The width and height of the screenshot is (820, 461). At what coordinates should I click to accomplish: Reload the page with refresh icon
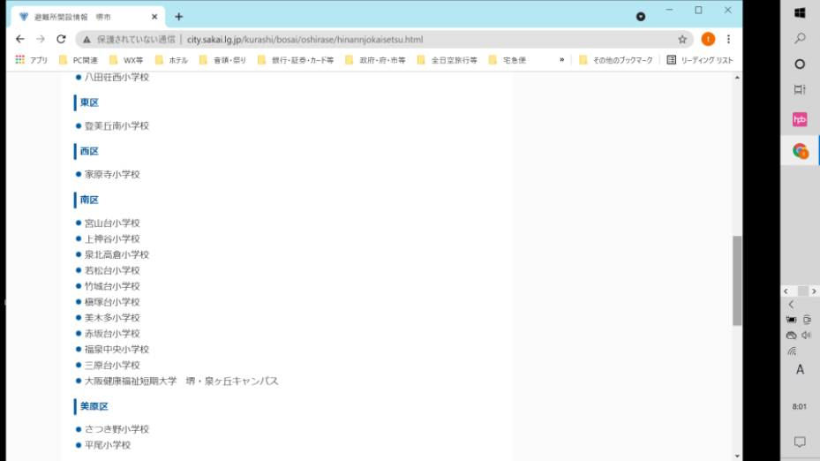tap(61, 39)
